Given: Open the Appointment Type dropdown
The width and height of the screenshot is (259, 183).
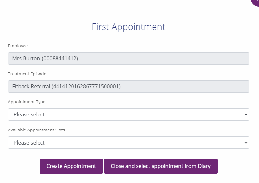Looking at the screenshot, I should [x=128, y=114].
